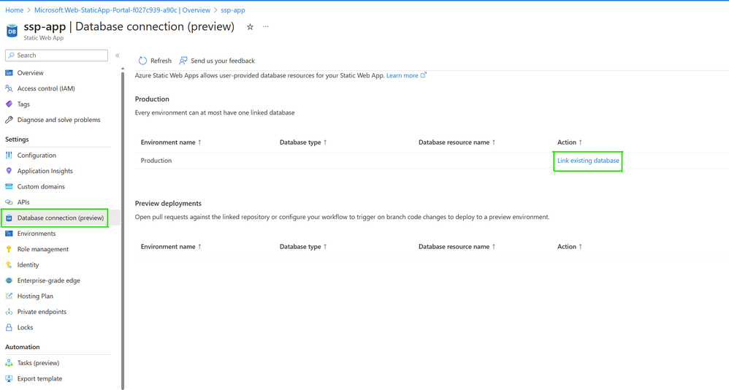729x390 pixels.
Task: Go to Home breadcrumb
Action: 15,10
